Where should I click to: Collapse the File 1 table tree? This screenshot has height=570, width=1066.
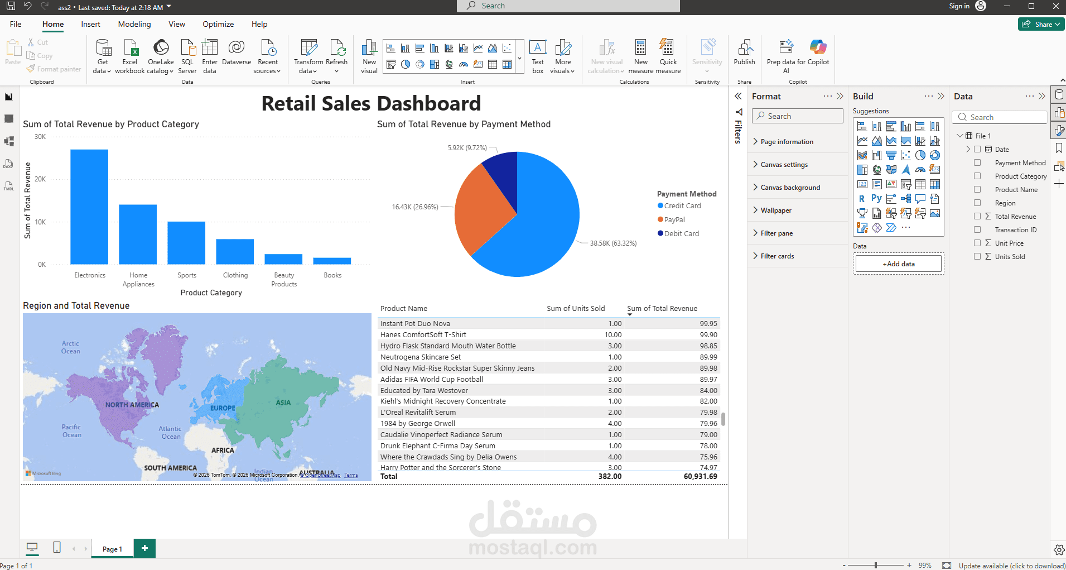(960, 136)
